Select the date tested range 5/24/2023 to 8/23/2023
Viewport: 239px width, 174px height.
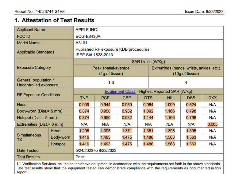point(96,150)
